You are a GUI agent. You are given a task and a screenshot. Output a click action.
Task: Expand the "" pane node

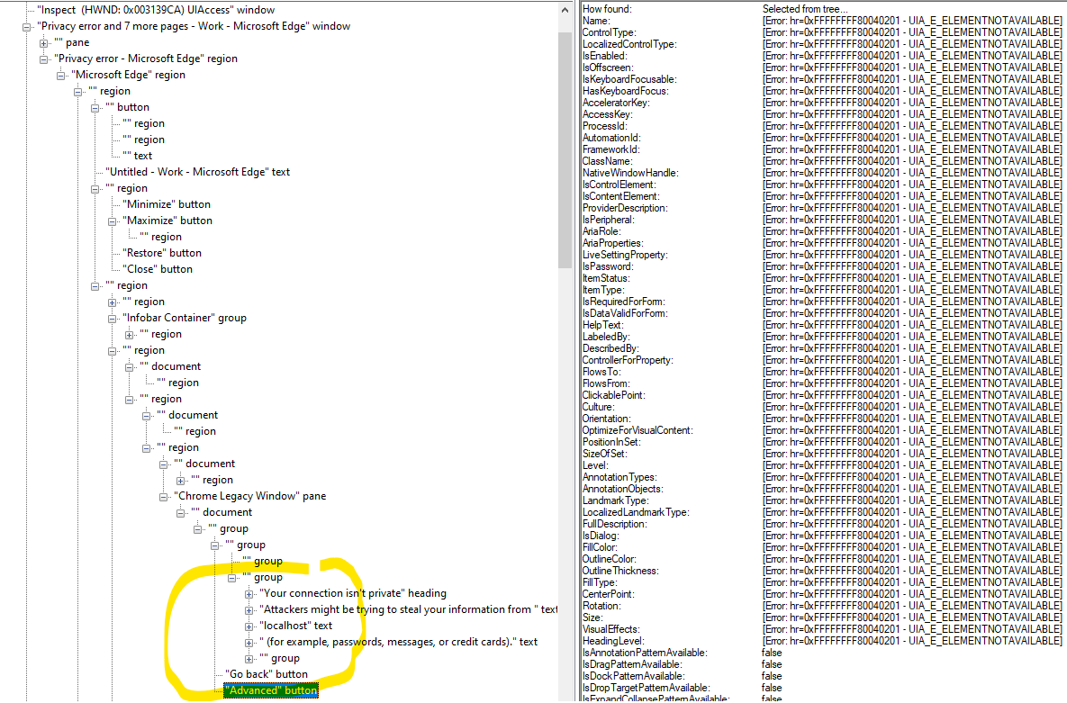[x=43, y=43]
